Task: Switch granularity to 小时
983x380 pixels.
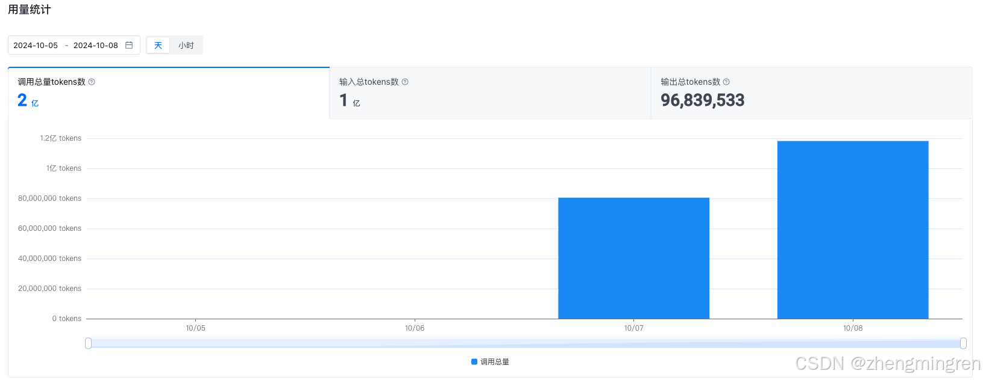Action: (x=186, y=45)
